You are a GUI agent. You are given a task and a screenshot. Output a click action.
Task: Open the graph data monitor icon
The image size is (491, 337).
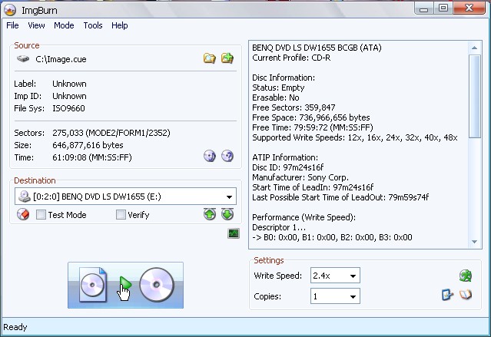click(234, 233)
